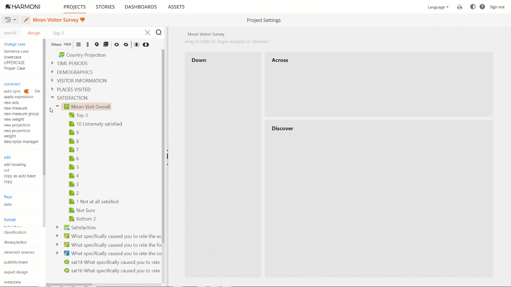Open the STORIES tab
The width and height of the screenshot is (511, 287).
(105, 7)
